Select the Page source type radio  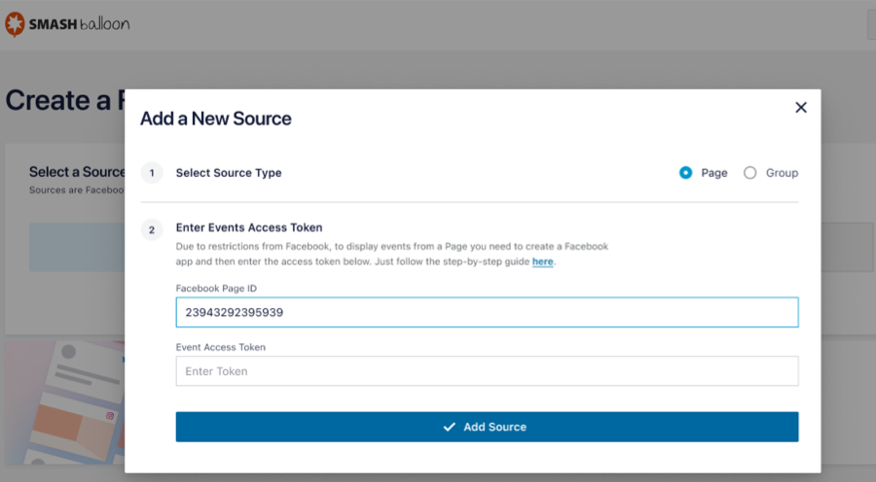686,173
